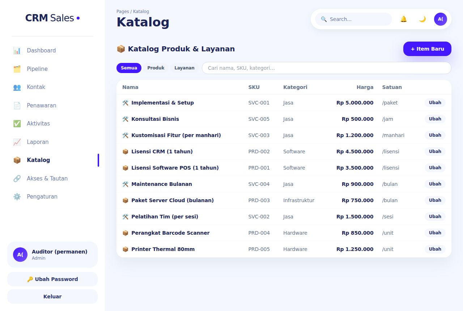Screen dimensions: 463x311
Task: Click the Infrastruktur category cell
Action: [299, 200]
